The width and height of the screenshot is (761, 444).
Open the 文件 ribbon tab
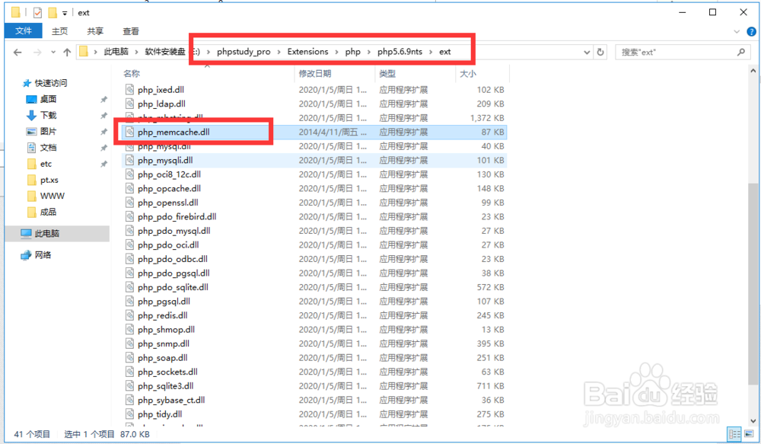24,31
